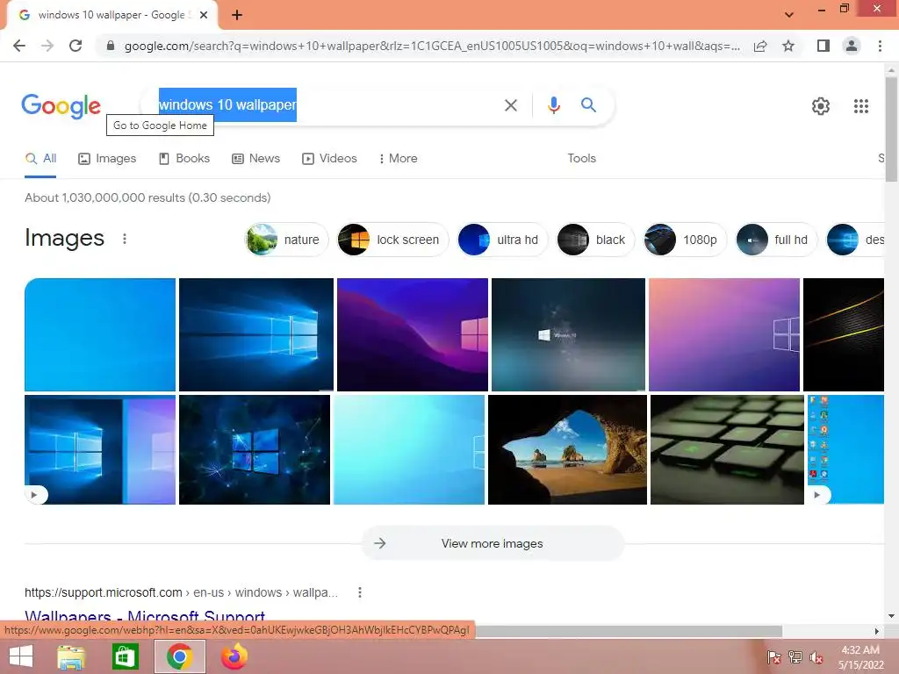
Task: Click the support.microsoft.com URL breadcrumb
Action: click(x=181, y=592)
